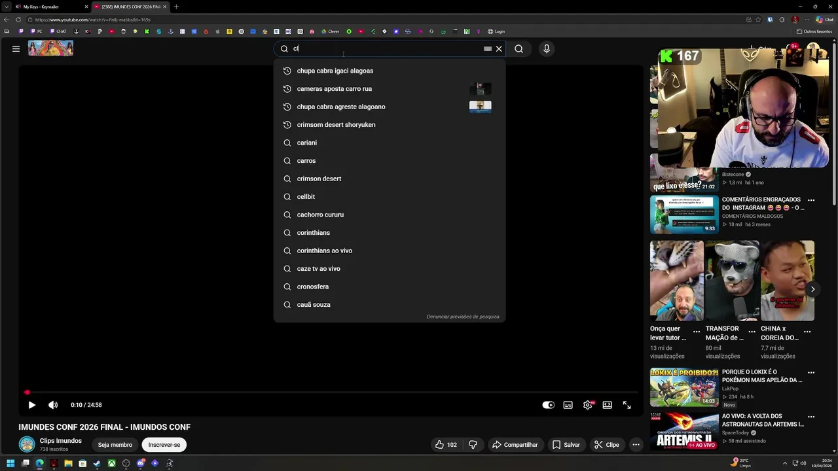Open options for 'TRANSFORMAÇÃO DE' short
Screen dimensions: 838x471
coord(752,332)
